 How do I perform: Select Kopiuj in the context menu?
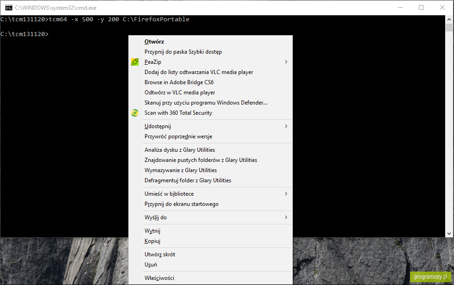pyautogui.click(x=210, y=241)
